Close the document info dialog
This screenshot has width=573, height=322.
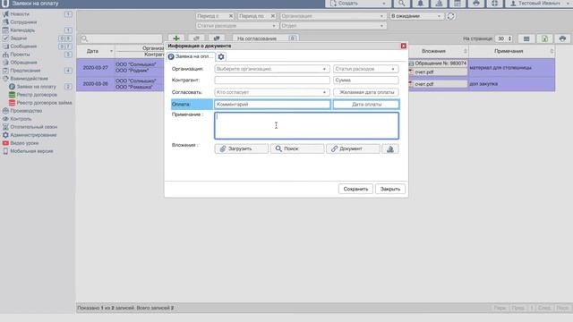[404, 46]
